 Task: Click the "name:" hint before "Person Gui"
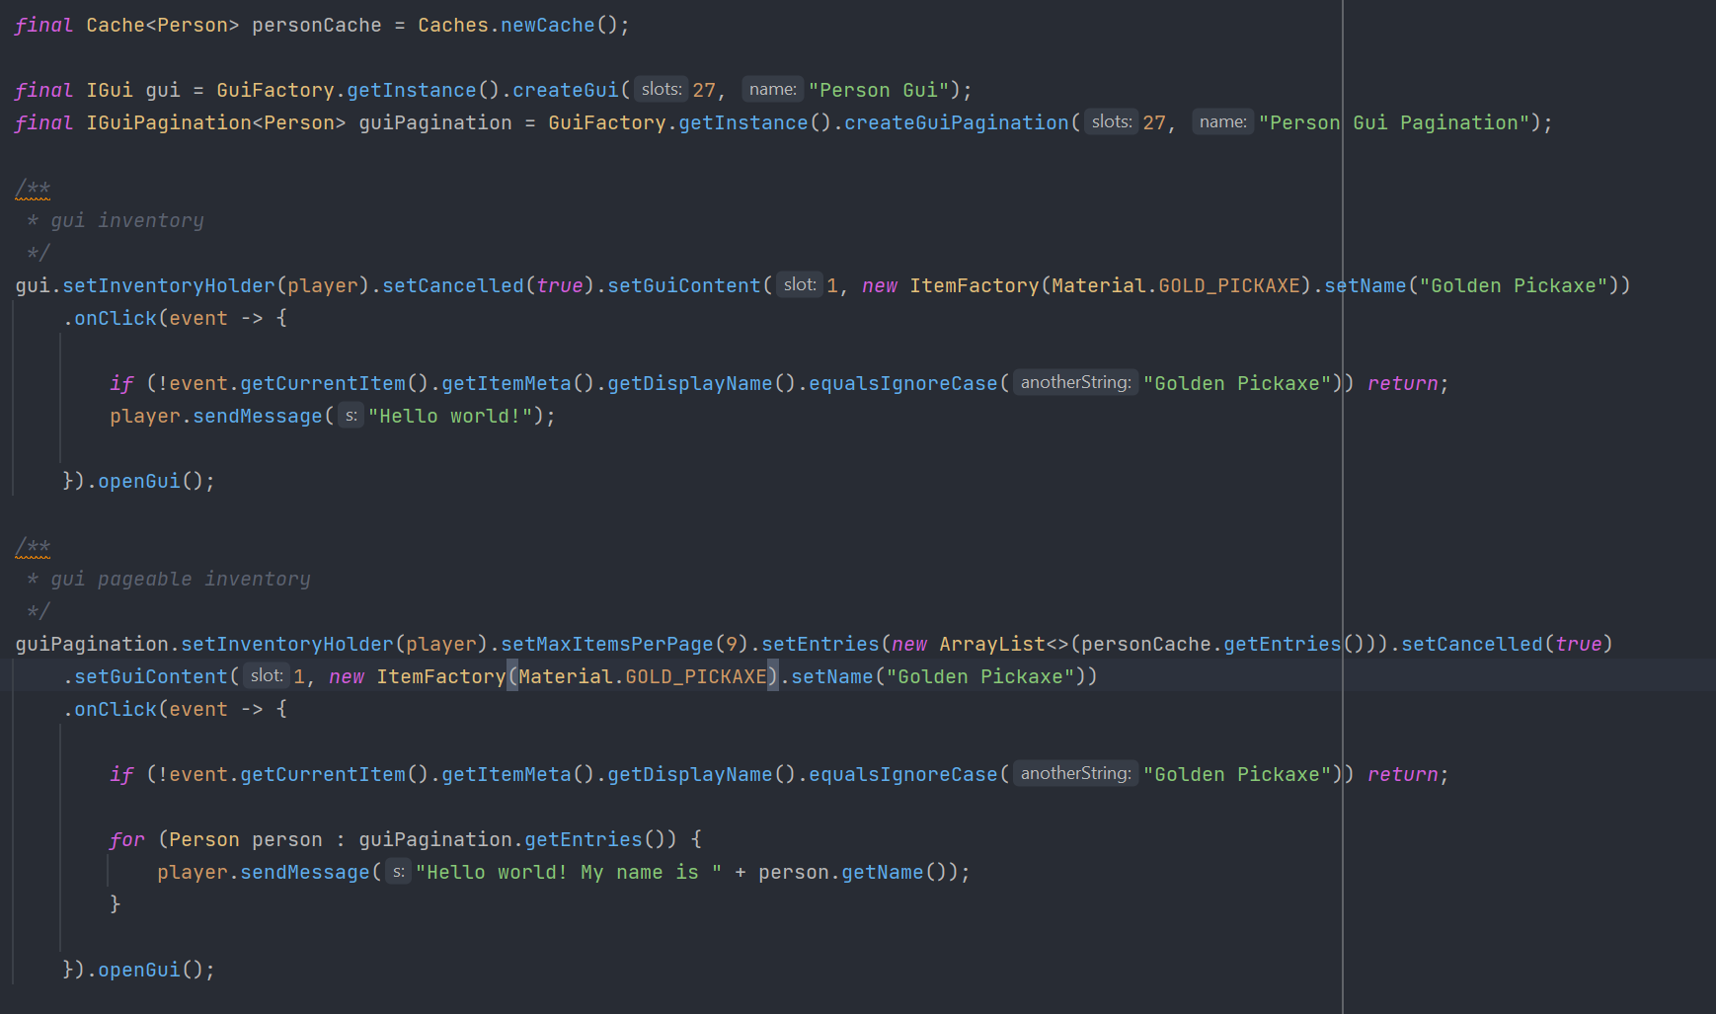(x=773, y=90)
